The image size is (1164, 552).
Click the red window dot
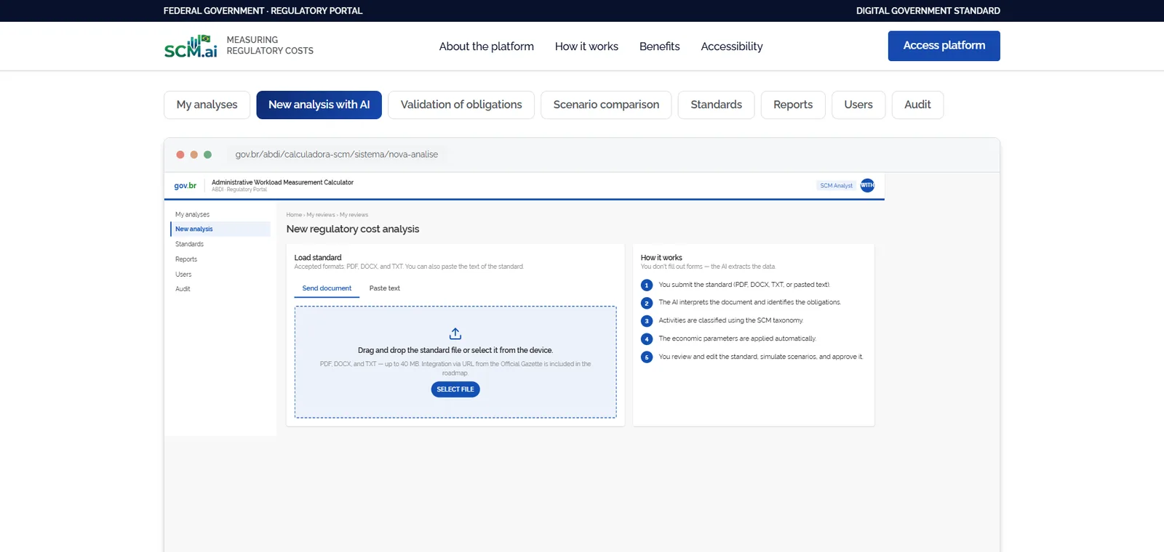(180, 155)
